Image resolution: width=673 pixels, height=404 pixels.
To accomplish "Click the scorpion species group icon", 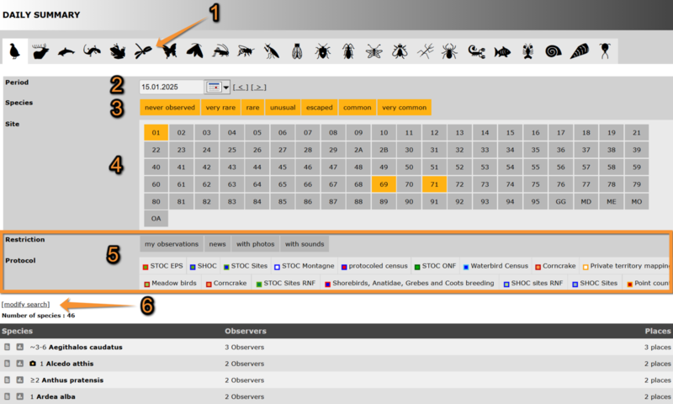I will tap(476, 51).
